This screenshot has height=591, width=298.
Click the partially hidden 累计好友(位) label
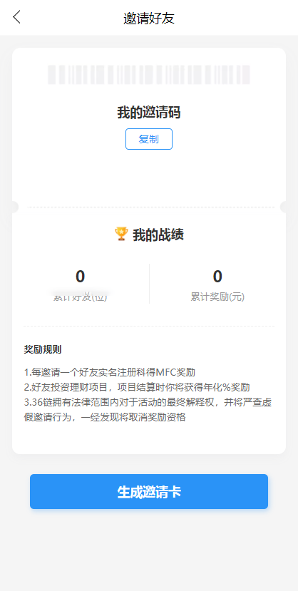(x=81, y=297)
